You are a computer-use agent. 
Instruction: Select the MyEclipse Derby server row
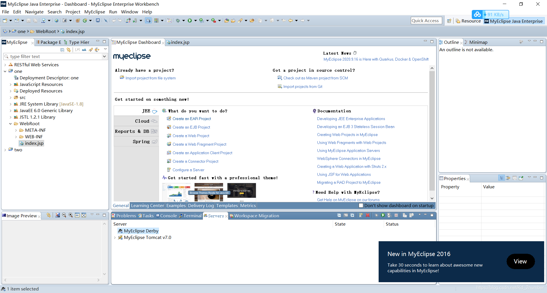pyautogui.click(x=138, y=231)
